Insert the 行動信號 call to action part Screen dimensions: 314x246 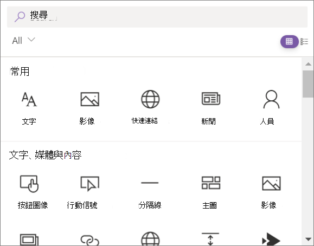coord(89,192)
